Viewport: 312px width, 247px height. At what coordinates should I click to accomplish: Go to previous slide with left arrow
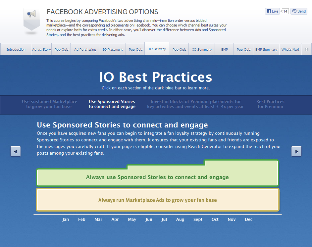pos(16,152)
